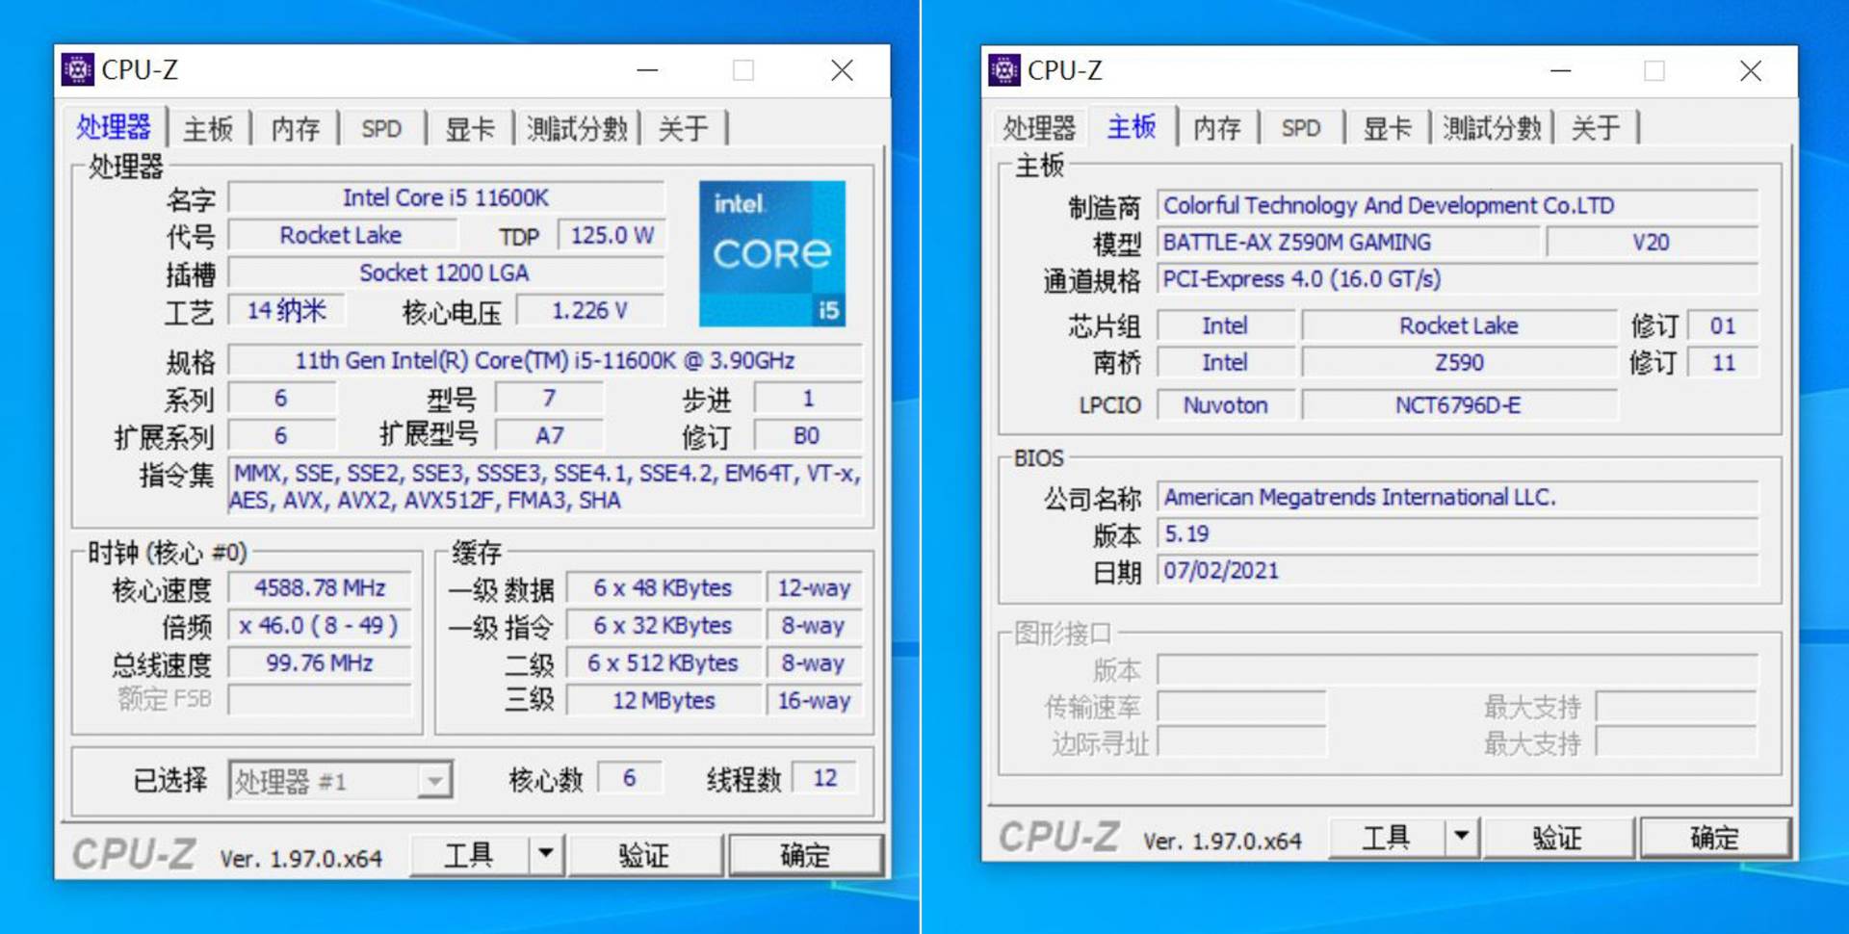
Task: Click the thread count value 12
Action: click(825, 777)
